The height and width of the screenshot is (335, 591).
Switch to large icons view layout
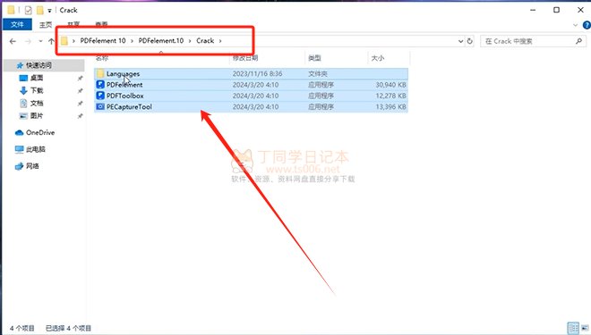point(585,328)
